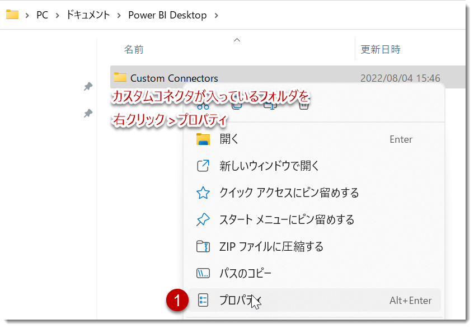474x328 pixels.
Task: Click the upper pin icon in the sidebar
Action: pos(88,86)
